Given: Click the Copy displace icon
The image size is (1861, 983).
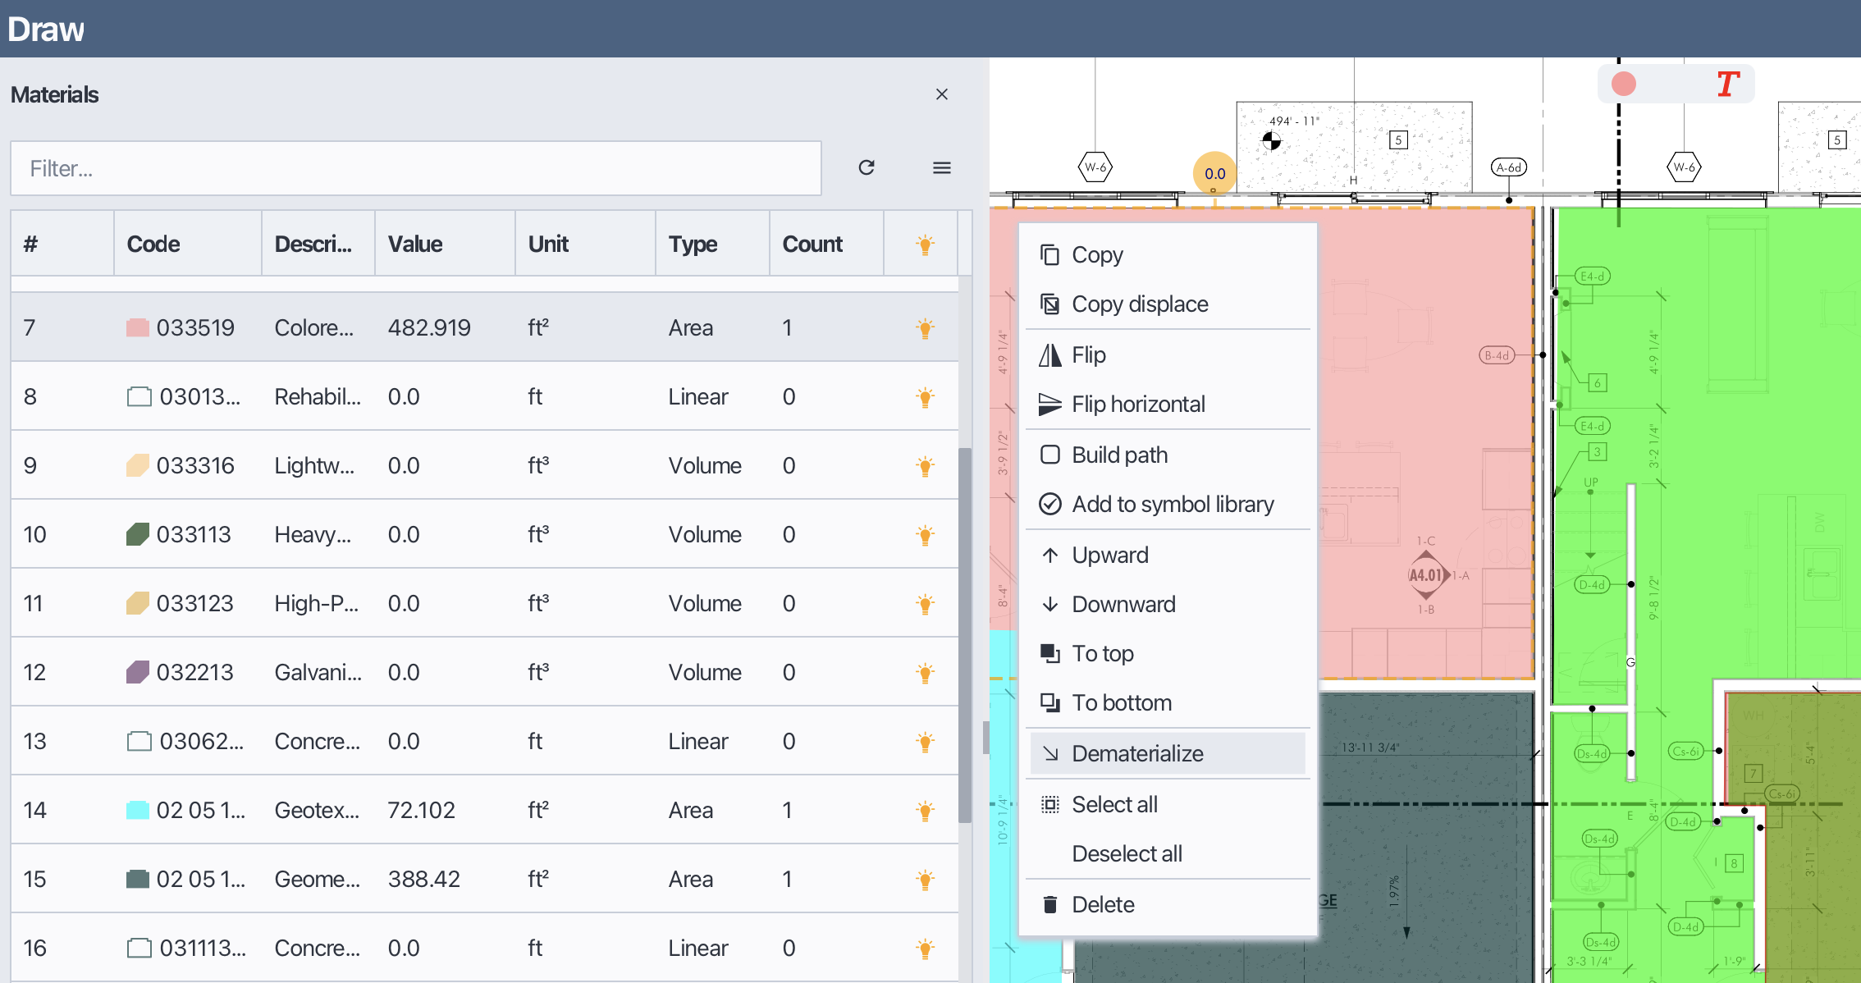Looking at the screenshot, I should [x=1049, y=304].
